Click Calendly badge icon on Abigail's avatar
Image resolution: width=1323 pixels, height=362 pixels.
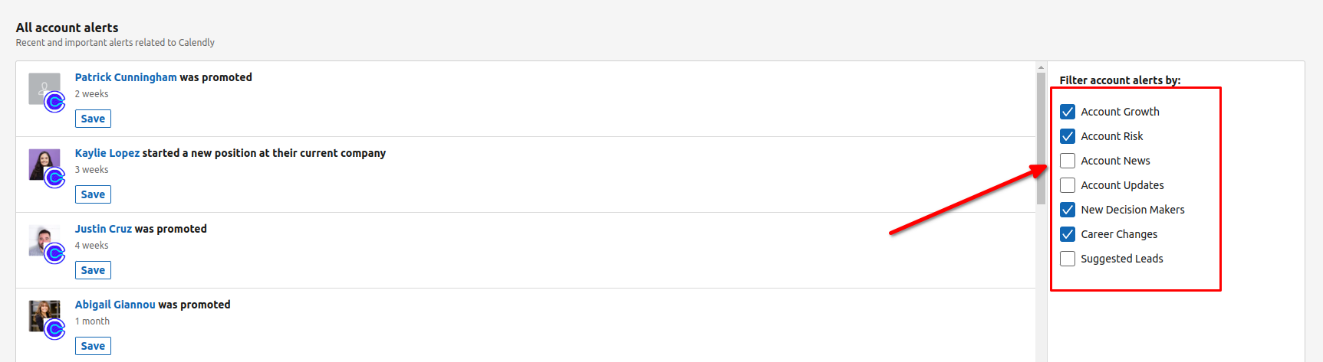tap(54, 329)
